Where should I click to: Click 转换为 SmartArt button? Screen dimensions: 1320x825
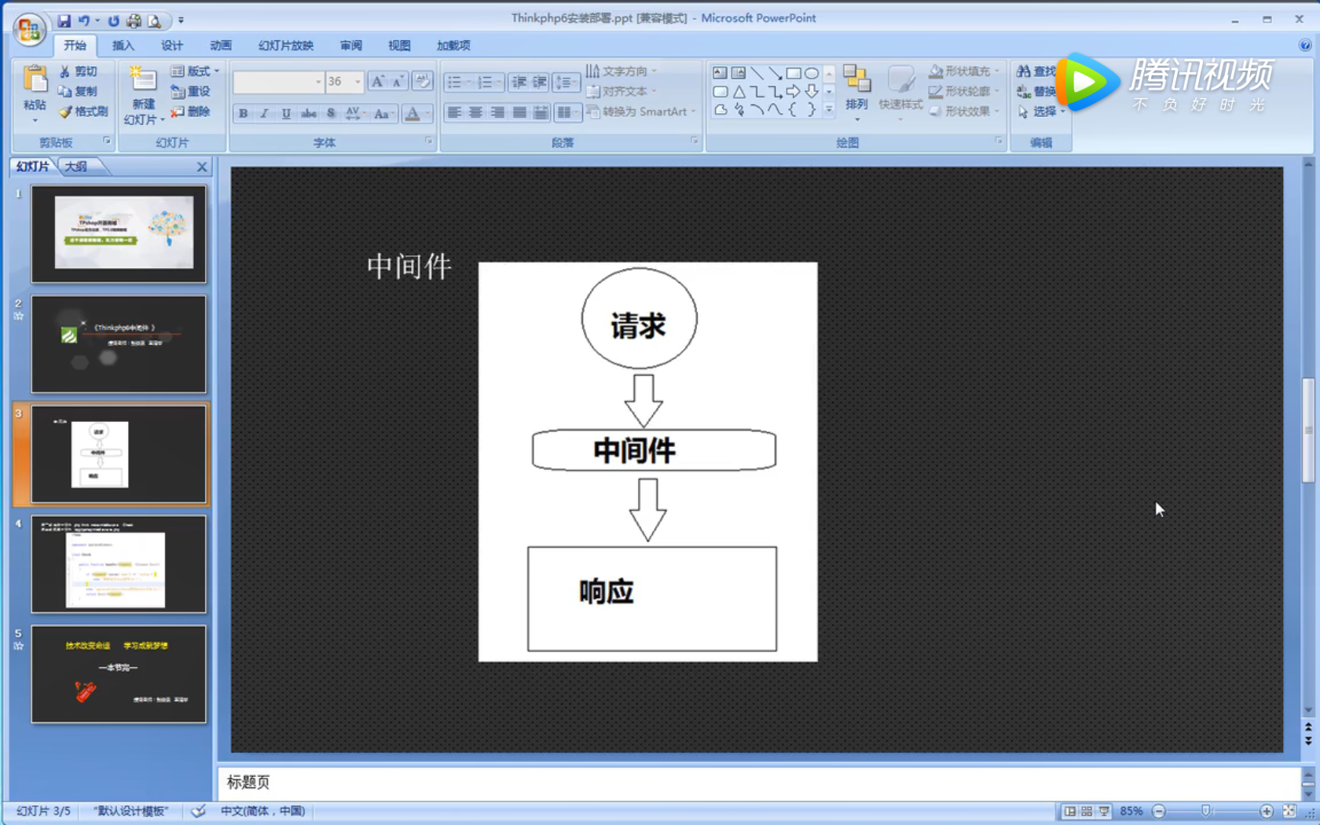pos(642,112)
